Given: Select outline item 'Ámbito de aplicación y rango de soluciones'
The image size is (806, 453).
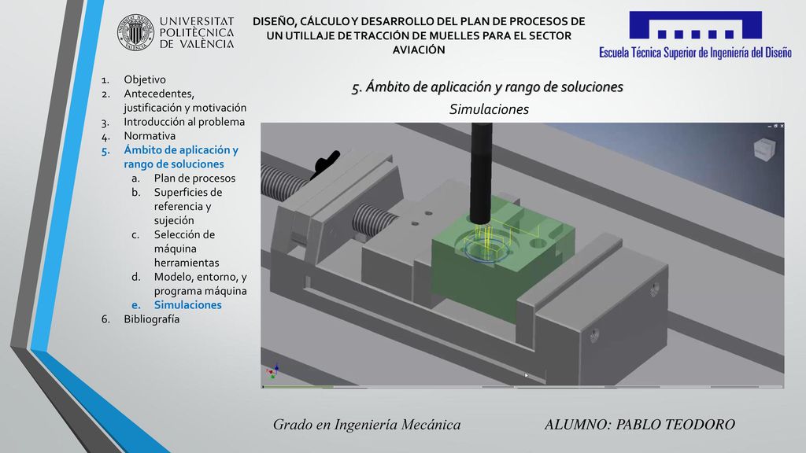Looking at the screenshot, I should [x=181, y=157].
